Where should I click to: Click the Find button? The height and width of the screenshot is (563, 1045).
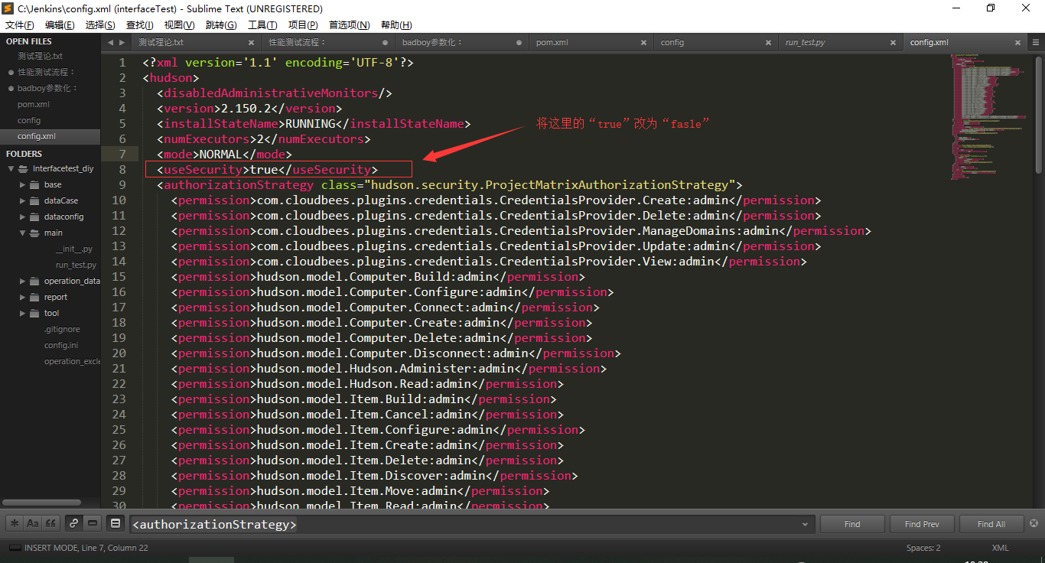(852, 524)
